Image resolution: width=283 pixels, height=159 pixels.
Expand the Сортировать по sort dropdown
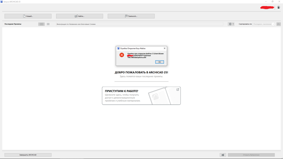point(263,24)
